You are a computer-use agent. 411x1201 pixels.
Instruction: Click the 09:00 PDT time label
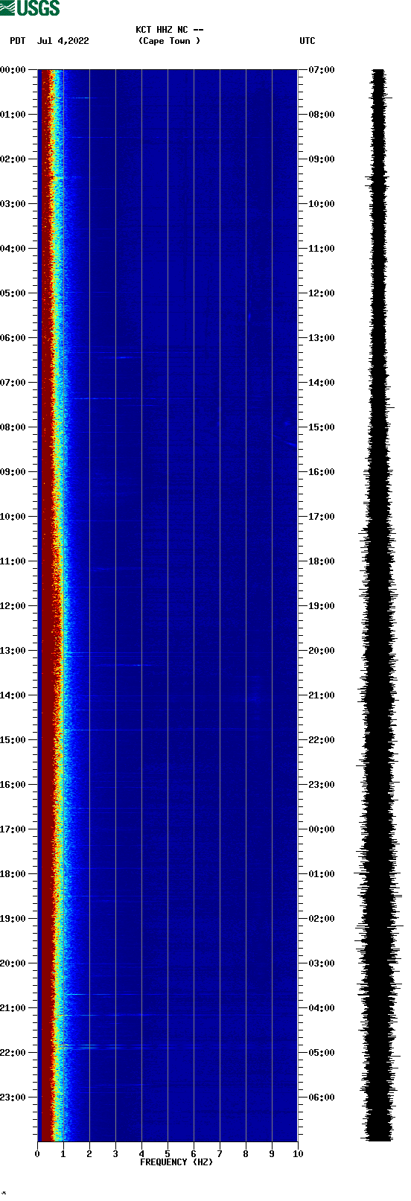(x=13, y=472)
